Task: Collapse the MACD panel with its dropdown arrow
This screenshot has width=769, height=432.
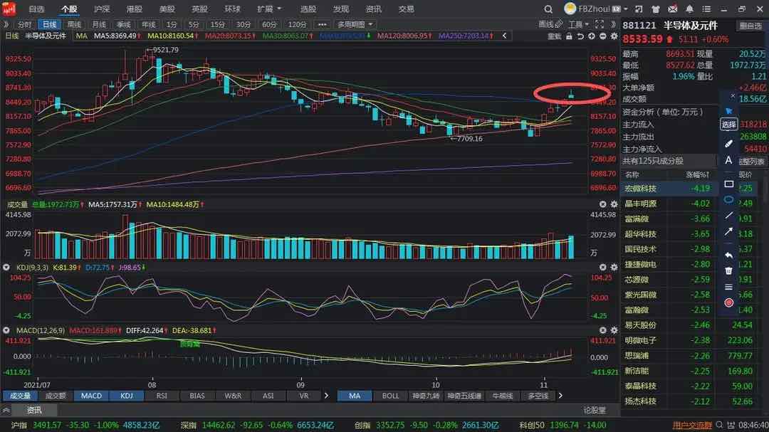Action: click(x=6, y=330)
